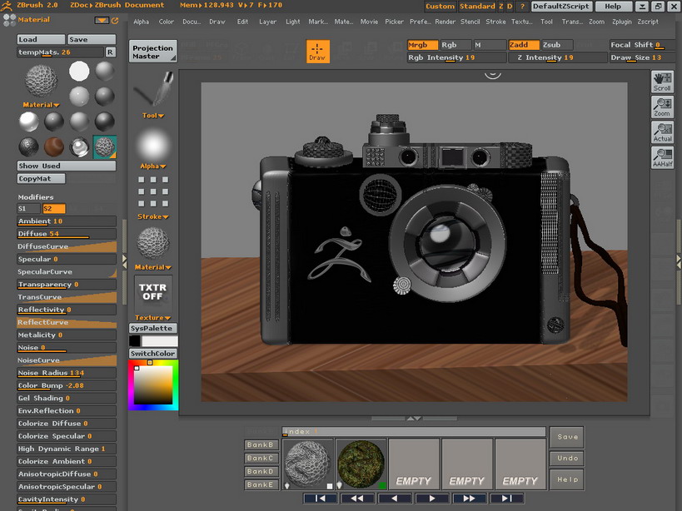Select the green mossy sphere bank slot
Image resolution: width=682 pixels, height=511 pixels.
coord(361,464)
